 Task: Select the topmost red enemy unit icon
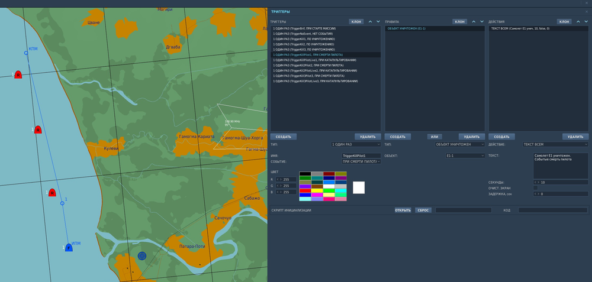[18, 74]
